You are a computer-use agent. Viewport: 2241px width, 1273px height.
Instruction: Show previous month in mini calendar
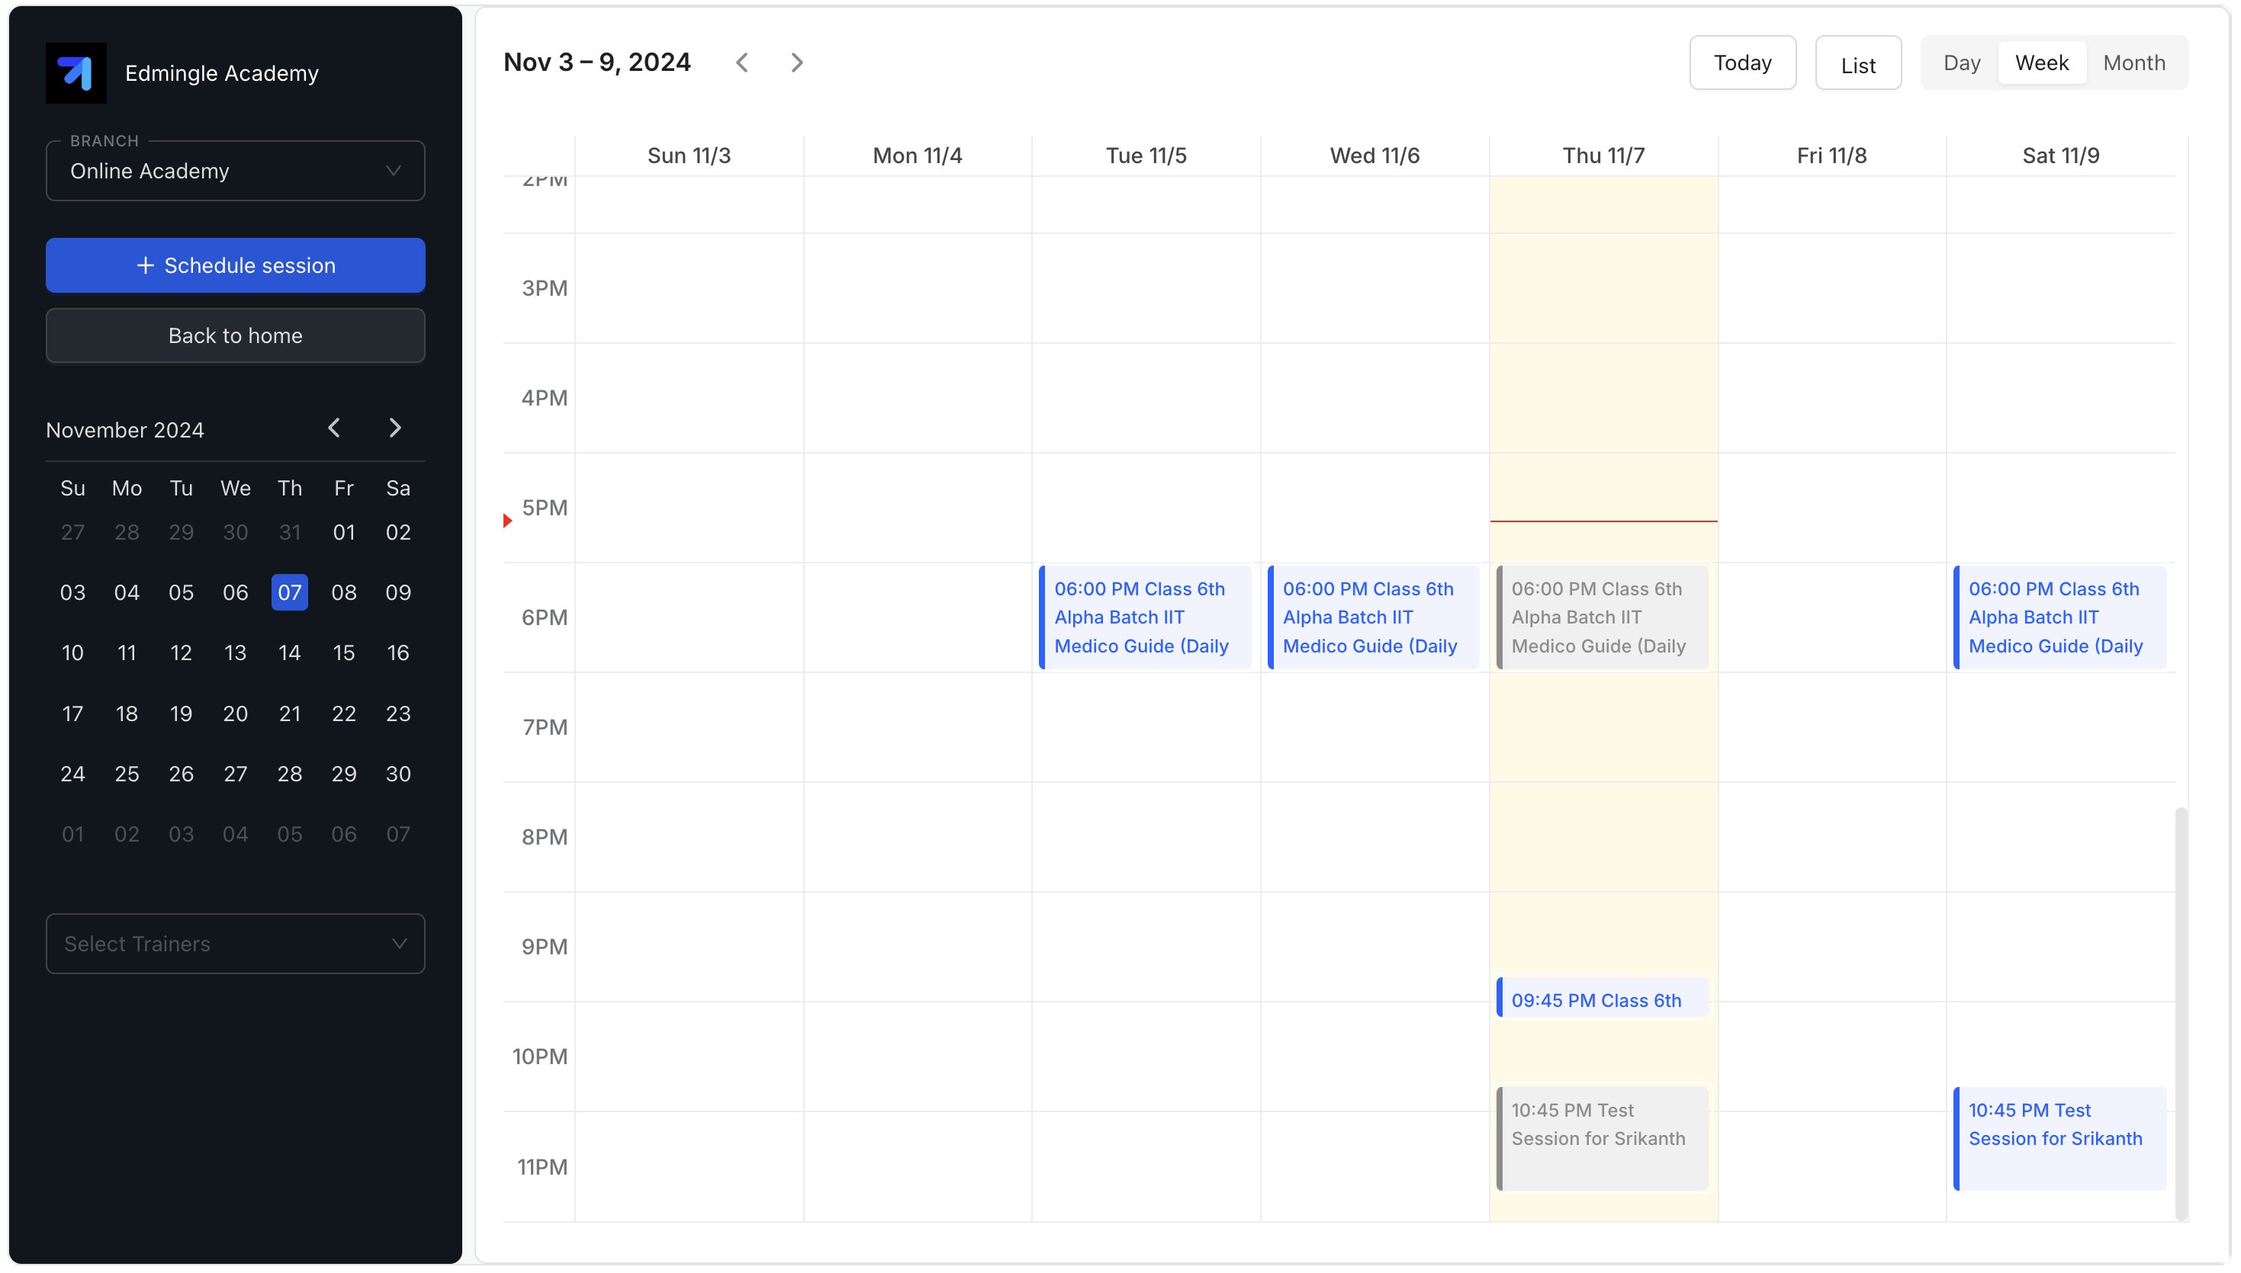(334, 428)
